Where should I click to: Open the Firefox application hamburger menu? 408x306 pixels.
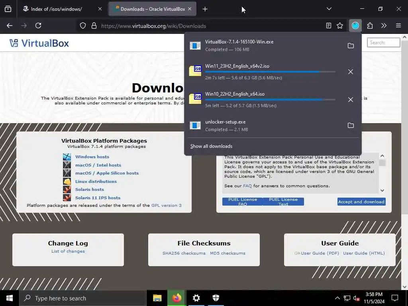point(398,25)
